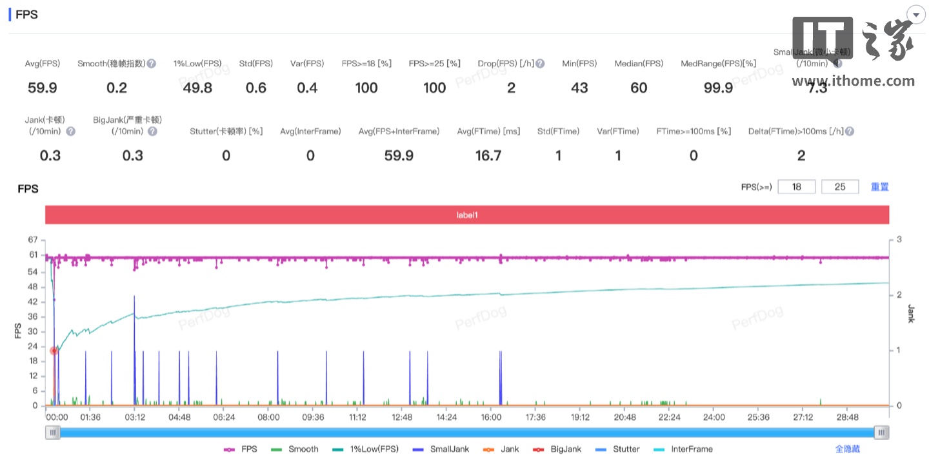
Task: Select the red label1 bar above the chart
Action: click(x=467, y=215)
